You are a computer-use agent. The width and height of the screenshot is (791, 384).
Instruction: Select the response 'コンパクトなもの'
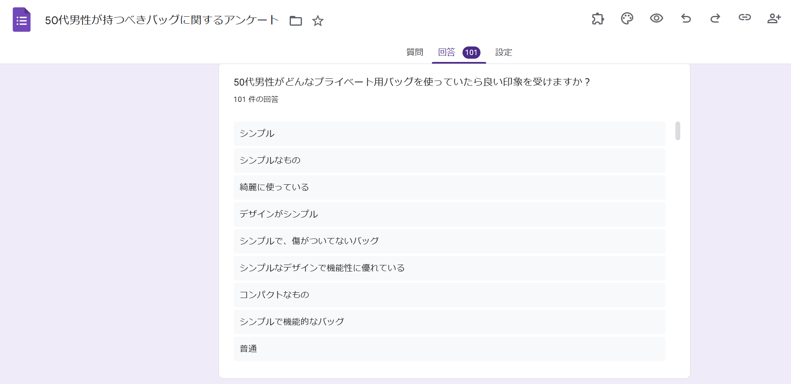pyautogui.click(x=449, y=295)
